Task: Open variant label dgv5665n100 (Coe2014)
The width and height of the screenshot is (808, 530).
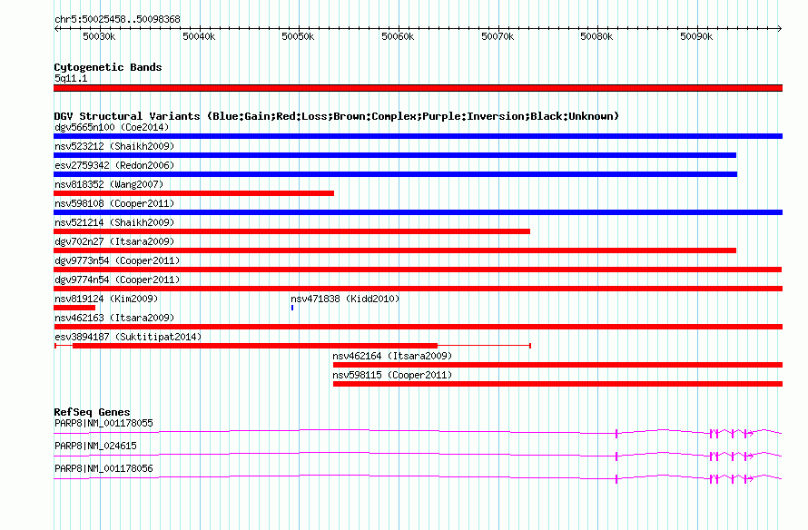Action: [x=112, y=127]
